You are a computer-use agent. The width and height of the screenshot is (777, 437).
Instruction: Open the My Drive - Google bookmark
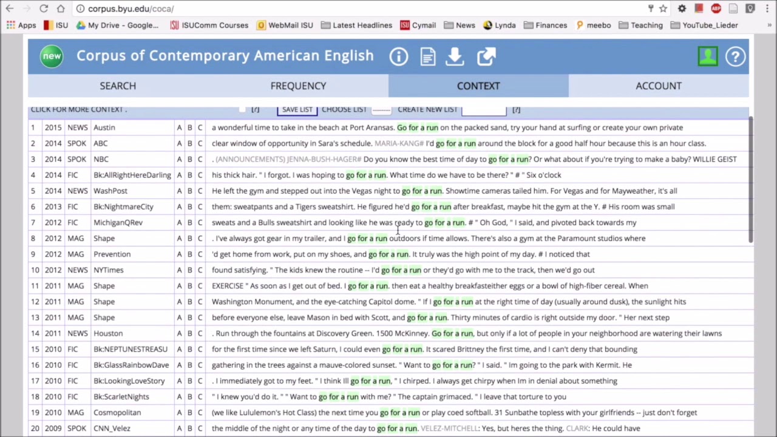click(x=117, y=25)
